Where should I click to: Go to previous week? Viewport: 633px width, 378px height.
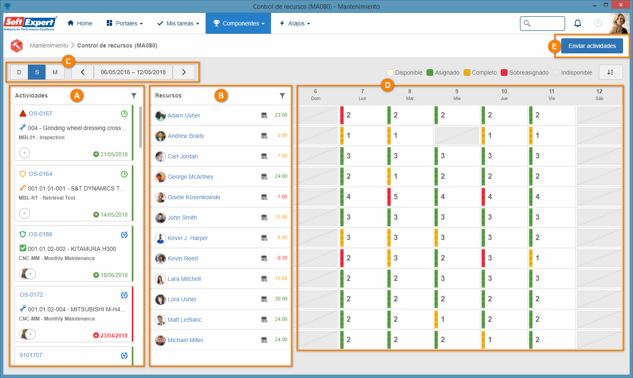pyautogui.click(x=83, y=72)
